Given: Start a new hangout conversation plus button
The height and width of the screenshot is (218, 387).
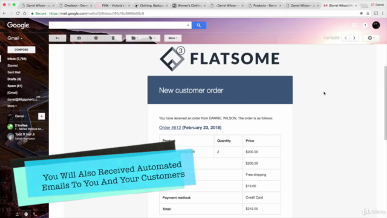Looking at the screenshot, I should point(42,116).
